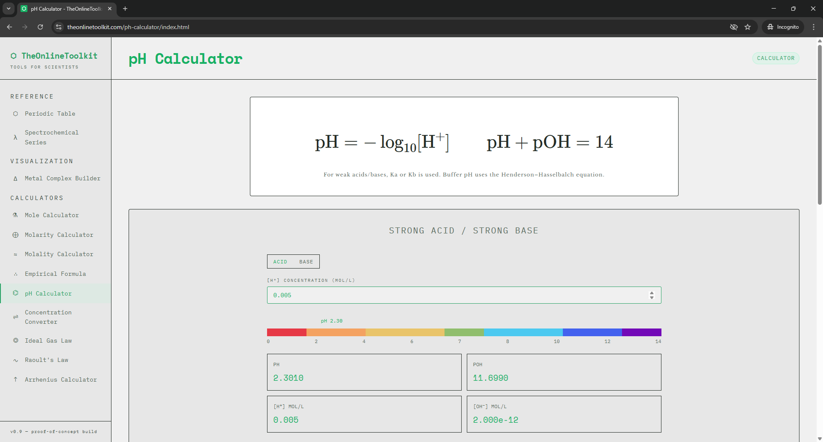Image resolution: width=823 pixels, height=442 pixels.
Task: Open Arrhenius Calculator page
Action: tap(56, 380)
